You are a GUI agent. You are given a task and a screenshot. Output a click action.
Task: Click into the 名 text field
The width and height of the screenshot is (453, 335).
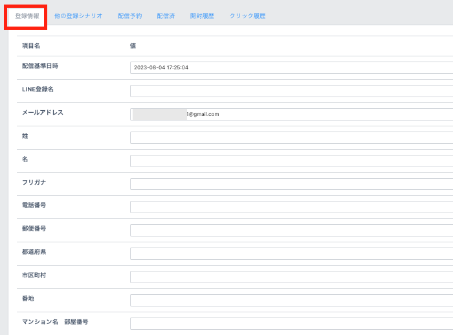point(291,161)
